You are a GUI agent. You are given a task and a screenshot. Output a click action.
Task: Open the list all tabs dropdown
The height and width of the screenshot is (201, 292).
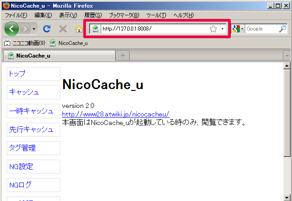(x=287, y=55)
